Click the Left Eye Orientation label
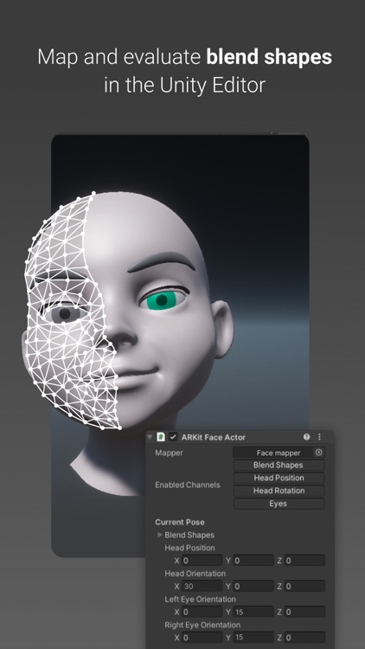This screenshot has width=365, height=649. click(x=202, y=600)
